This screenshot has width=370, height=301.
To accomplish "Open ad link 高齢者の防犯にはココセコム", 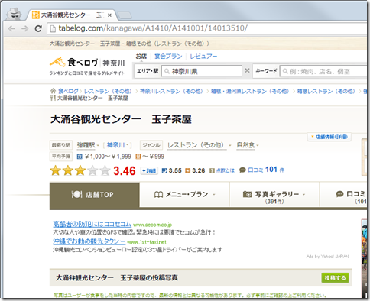I will pyautogui.click(x=92, y=224).
